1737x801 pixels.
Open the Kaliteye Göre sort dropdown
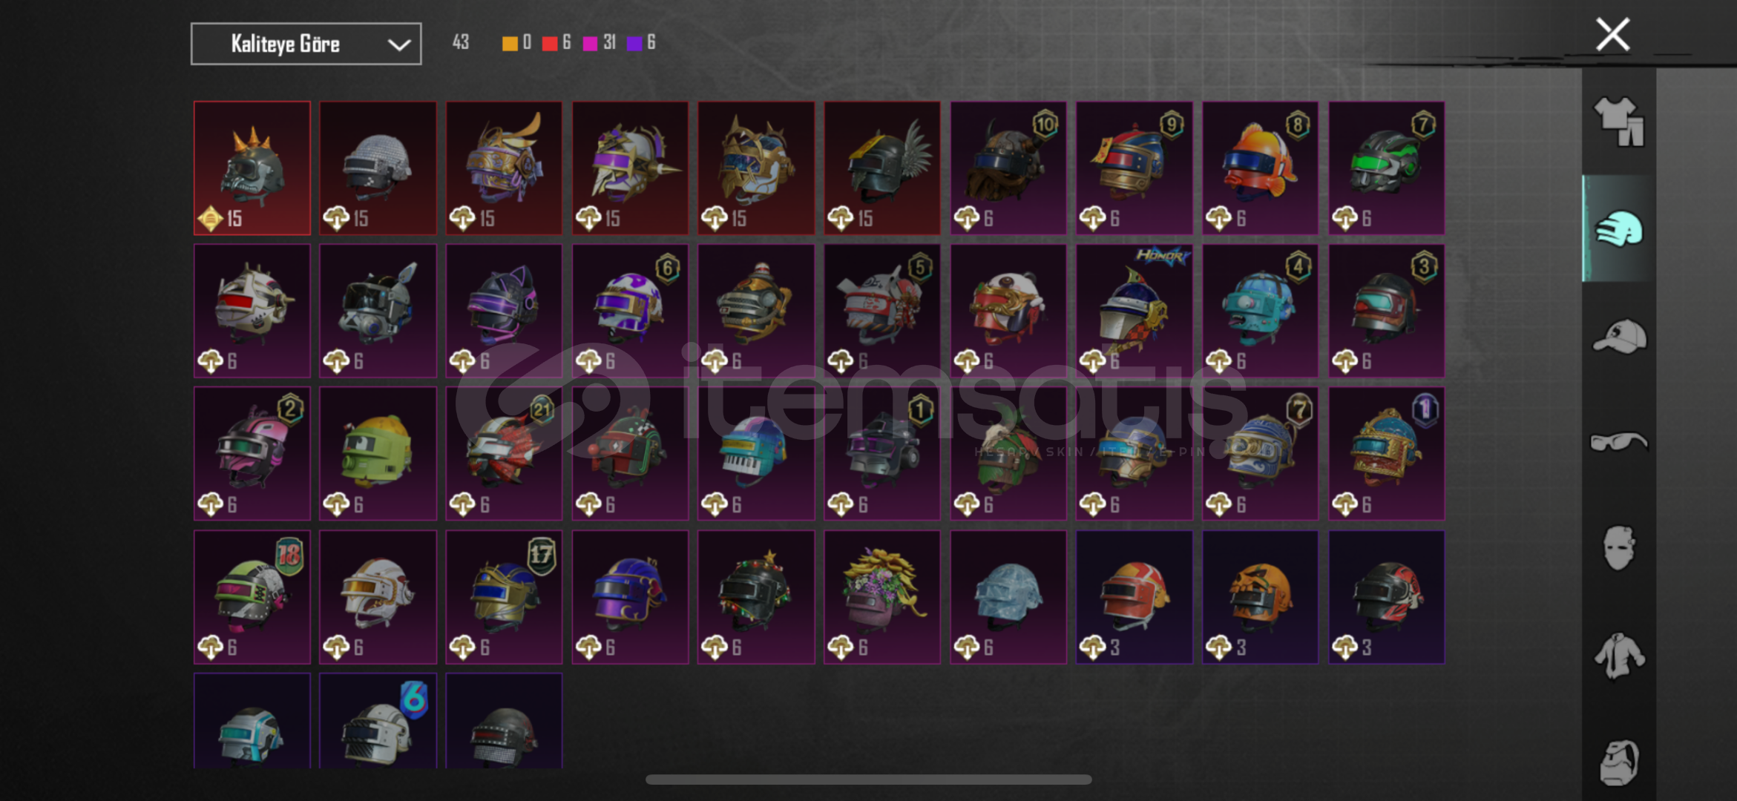pos(306,44)
